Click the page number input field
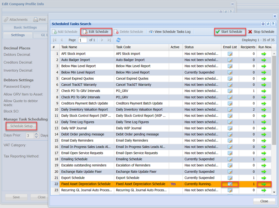The width and height of the screenshot is (279, 208). pyautogui.click(x=82, y=40)
